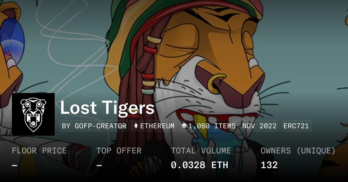Select the NOV 2022 date badge

(259, 126)
